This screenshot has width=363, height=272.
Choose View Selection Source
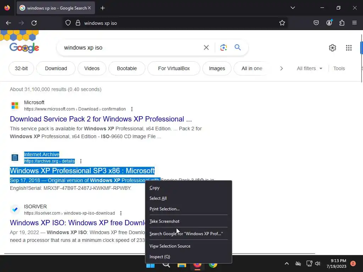click(x=189, y=246)
